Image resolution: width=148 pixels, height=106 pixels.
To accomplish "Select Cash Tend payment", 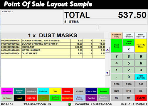I will click(x=117, y=46).
